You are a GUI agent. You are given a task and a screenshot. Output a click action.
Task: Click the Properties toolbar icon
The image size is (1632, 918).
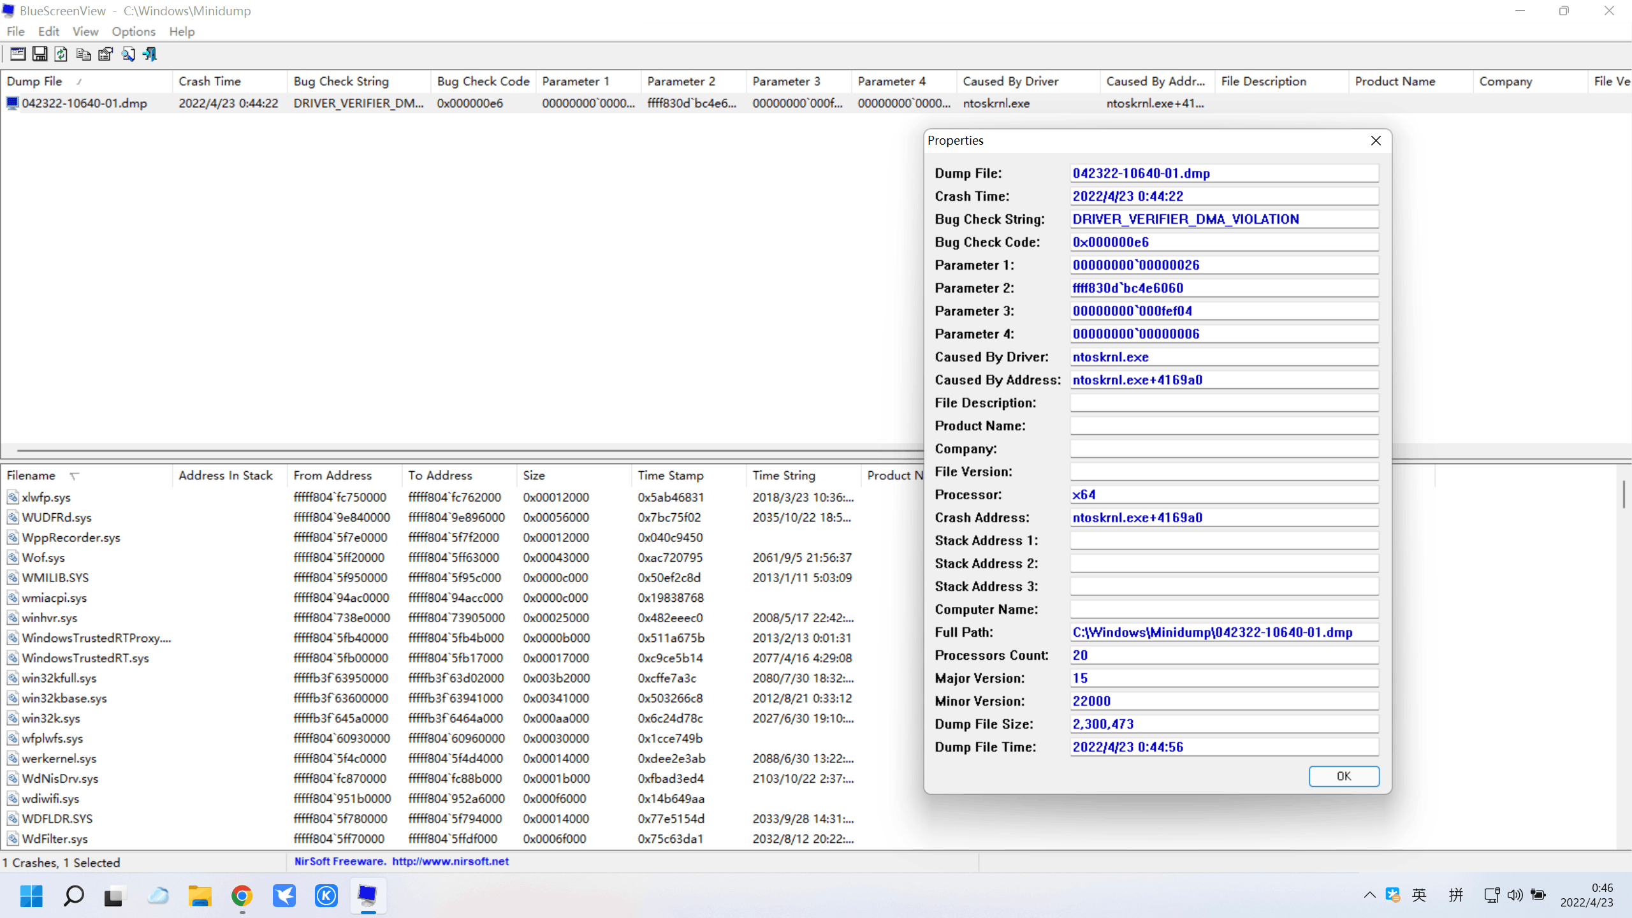(105, 54)
